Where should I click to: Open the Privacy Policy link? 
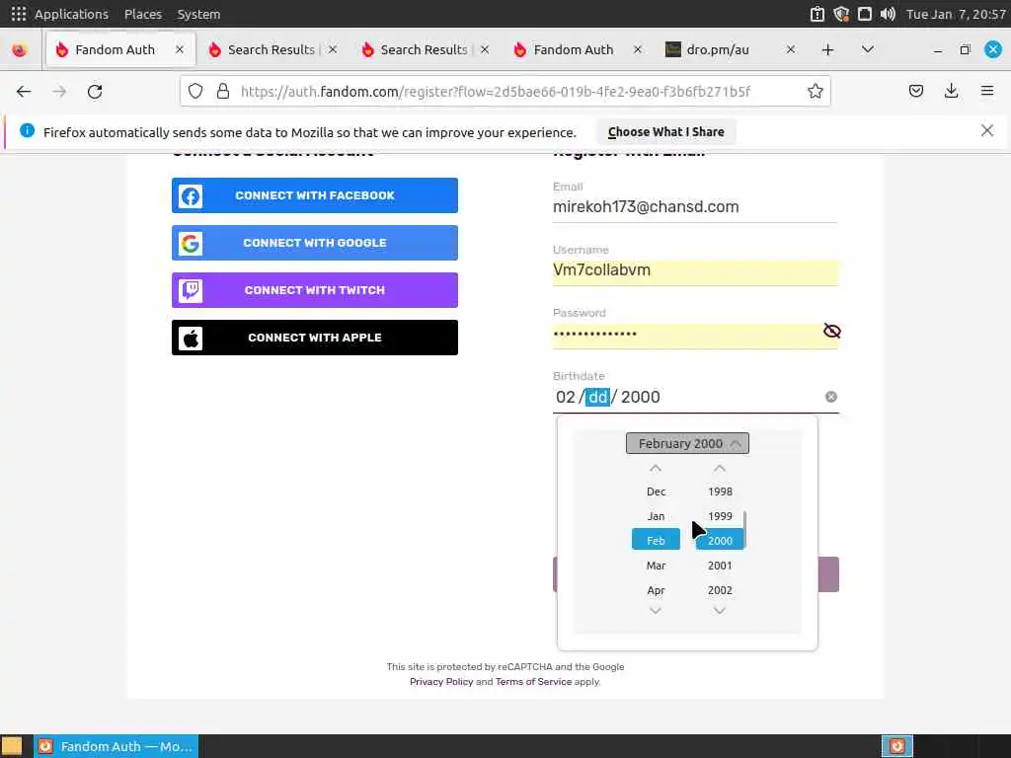441,681
